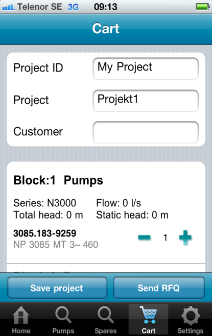The width and height of the screenshot is (212, 336).
Task: Tap the Block:1 Pumps header
Action: (58, 180)
